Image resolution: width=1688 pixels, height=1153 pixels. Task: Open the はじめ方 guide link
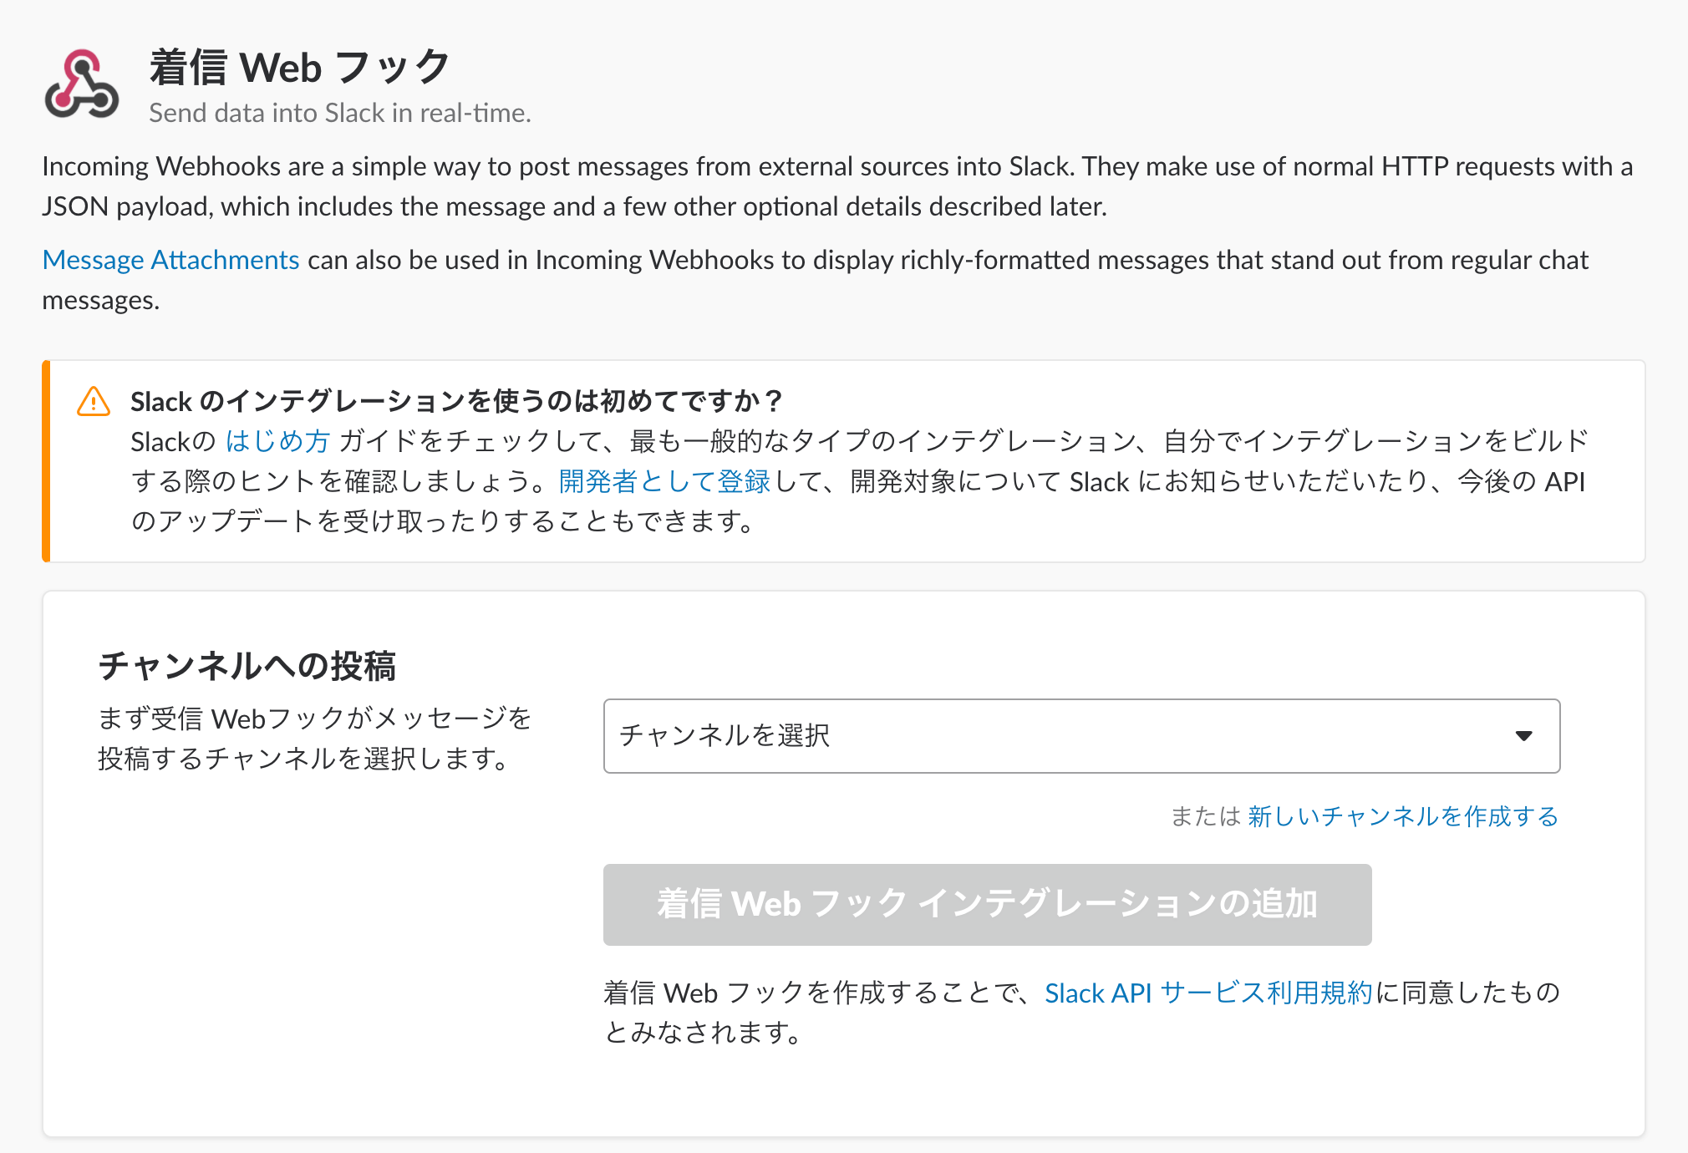(x=277, y=441)
